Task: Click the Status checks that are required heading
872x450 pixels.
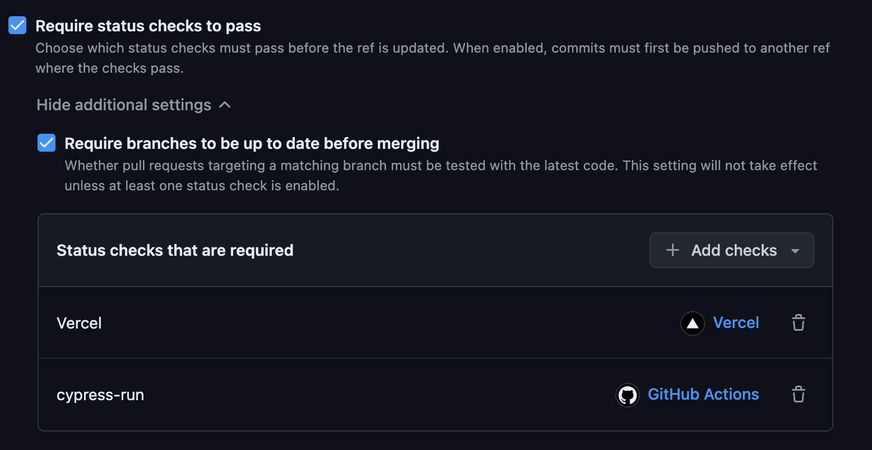Action: point(175,250)
